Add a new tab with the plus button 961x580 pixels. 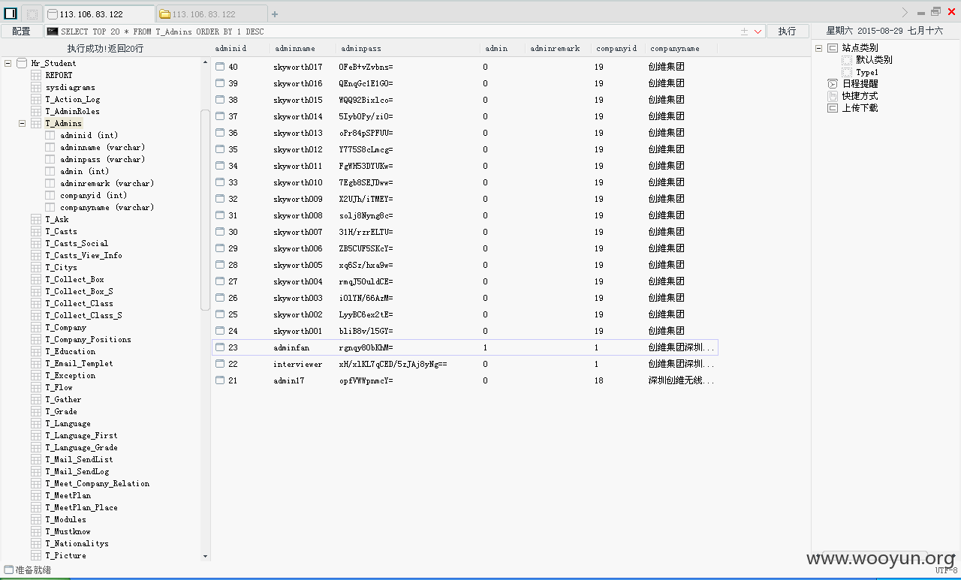275,14
